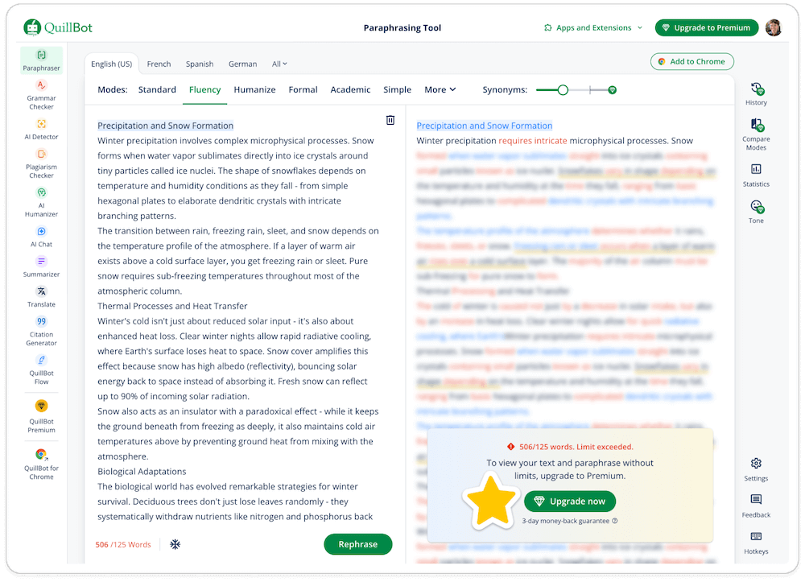Click the Upgrade to Premium button
Screen dimensions: 805x582
[707, 27]
